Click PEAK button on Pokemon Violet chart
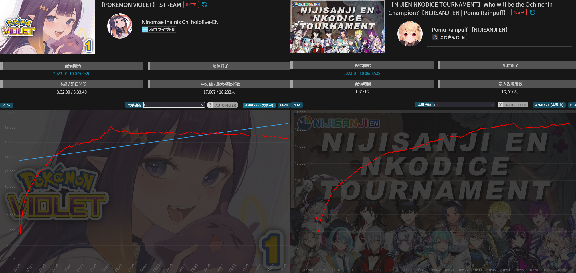The width and height of the screenshot is (576, 273). click(284, 105)
